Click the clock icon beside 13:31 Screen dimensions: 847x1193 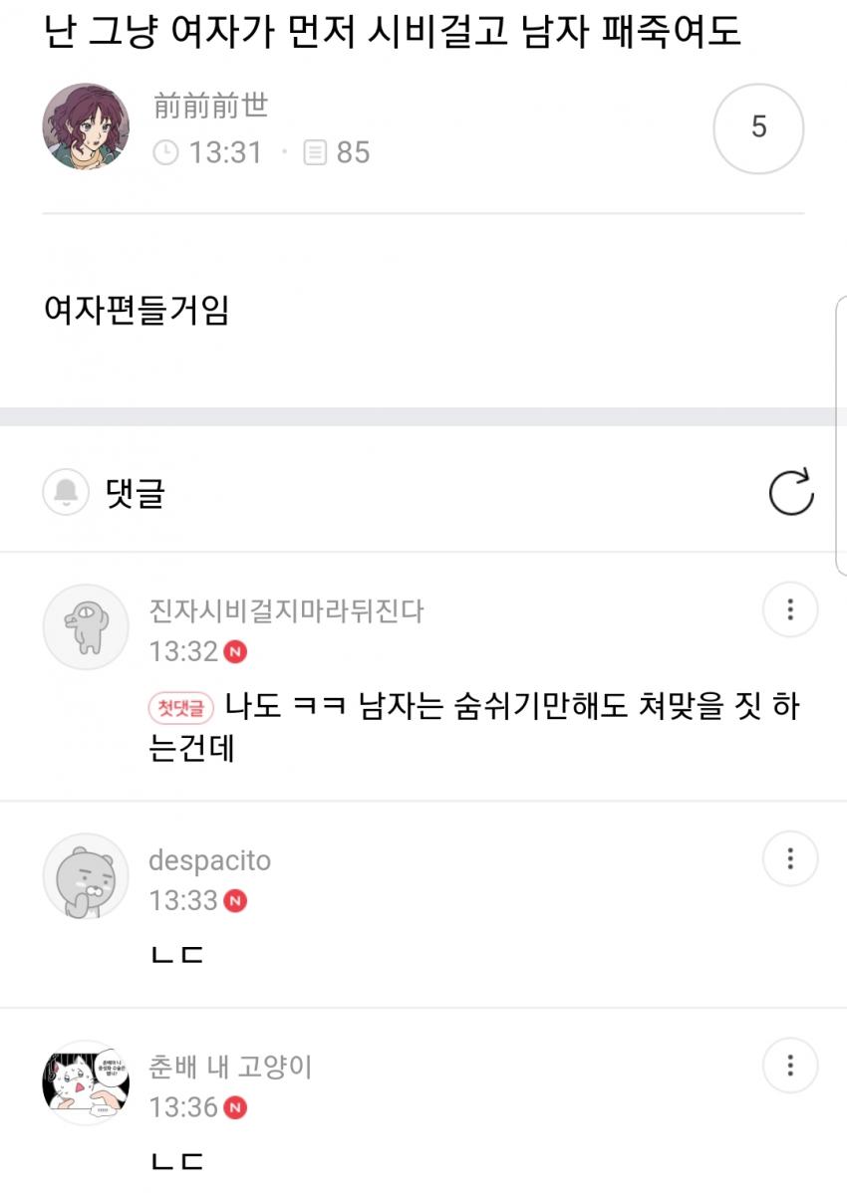[x=165, y=153]
